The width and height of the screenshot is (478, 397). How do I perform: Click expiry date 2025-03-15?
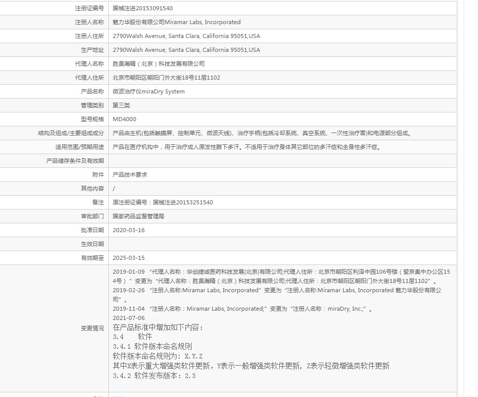tap(129, 258)
